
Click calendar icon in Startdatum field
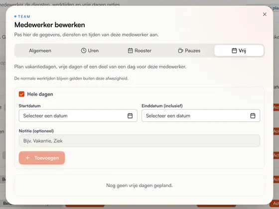(130, 115)
